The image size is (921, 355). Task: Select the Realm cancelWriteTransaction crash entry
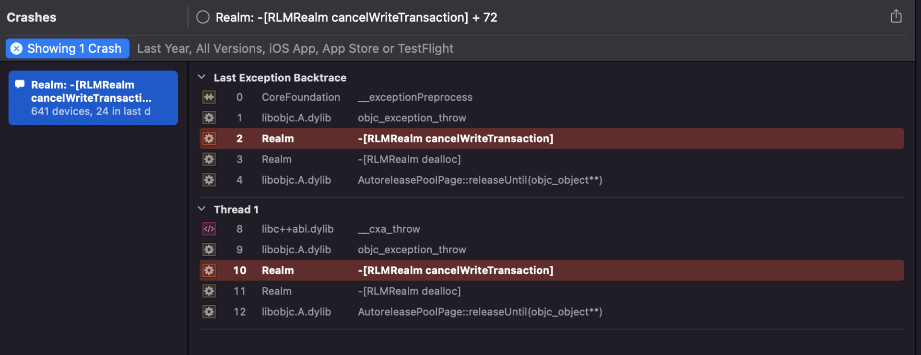(93, 98)
